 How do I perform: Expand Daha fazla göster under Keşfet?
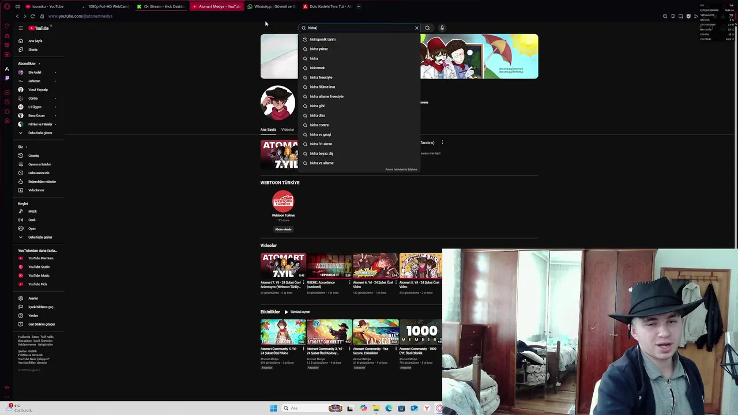pyautogui.click(x=40, y=237)
